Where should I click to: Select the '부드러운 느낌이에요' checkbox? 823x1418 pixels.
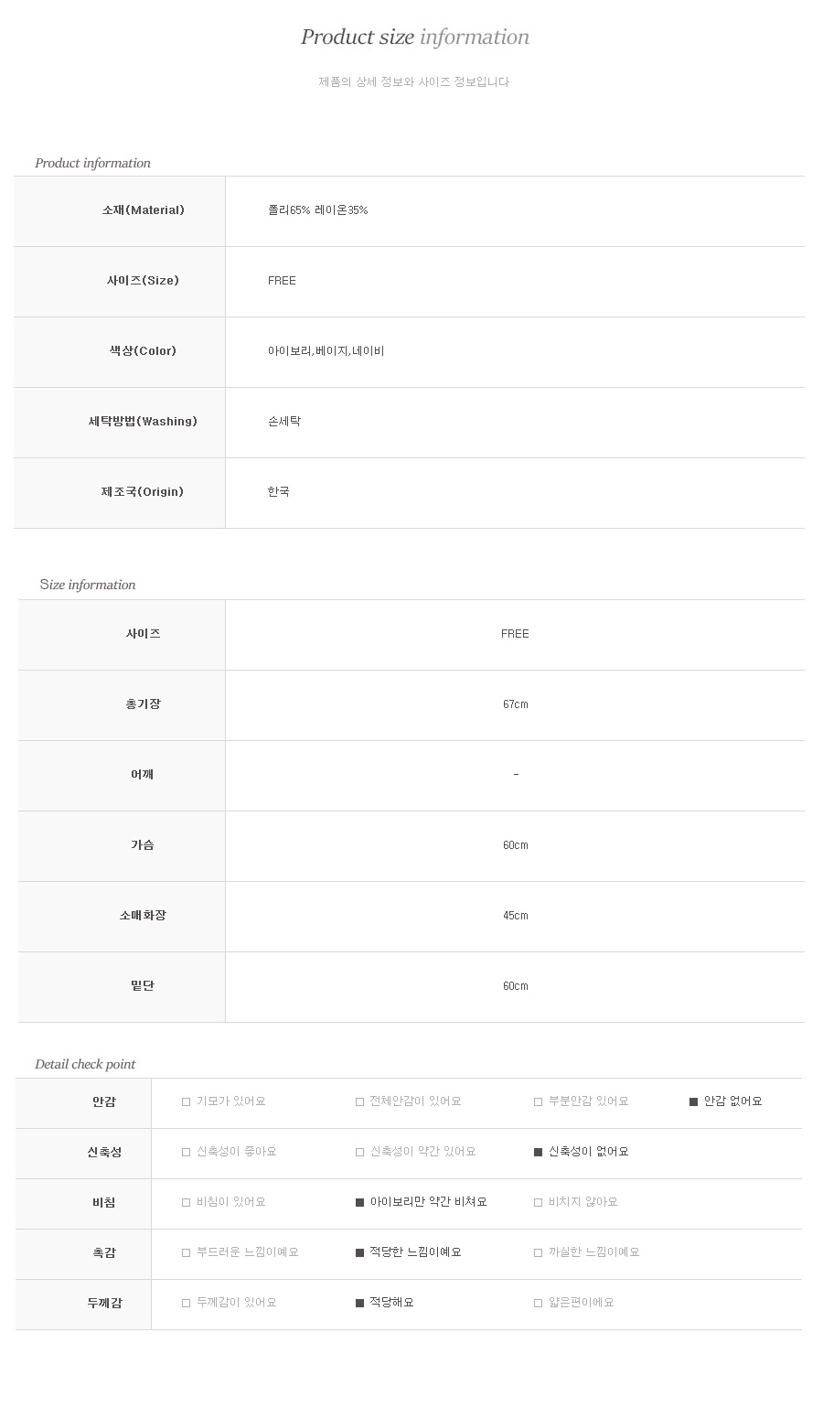coord(187,1252)
